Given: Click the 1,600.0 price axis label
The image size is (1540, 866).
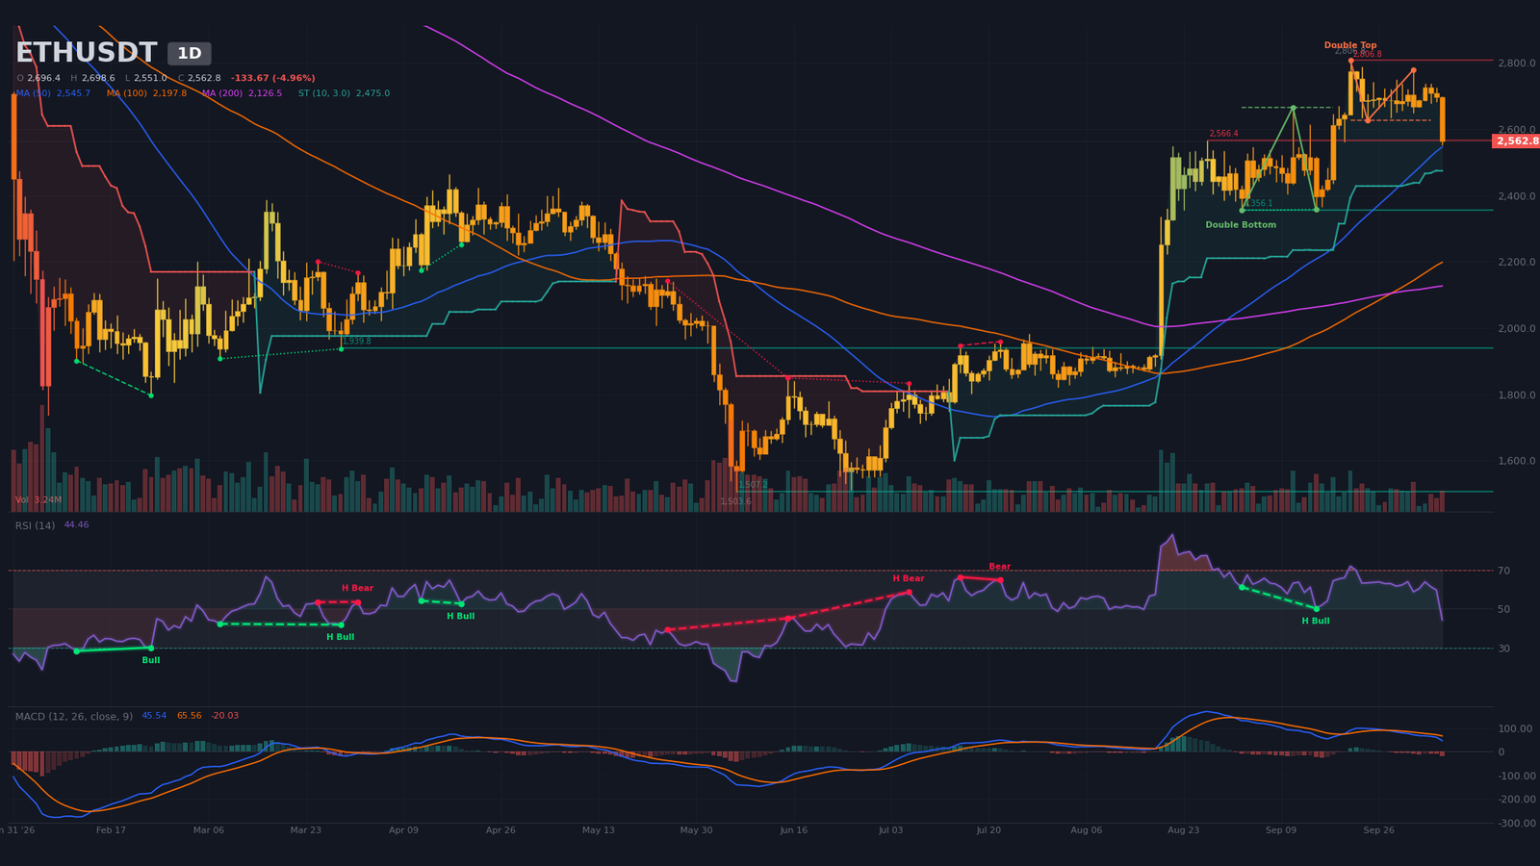Looking at the screenshot, I should pyautogui.click(x=1516, y=462).
